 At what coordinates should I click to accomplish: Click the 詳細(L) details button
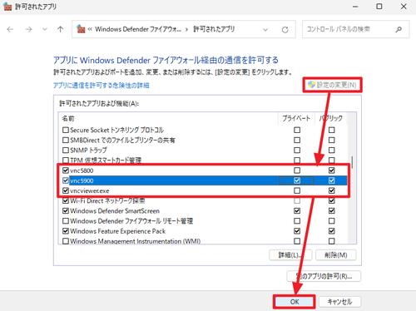(290, 255)
